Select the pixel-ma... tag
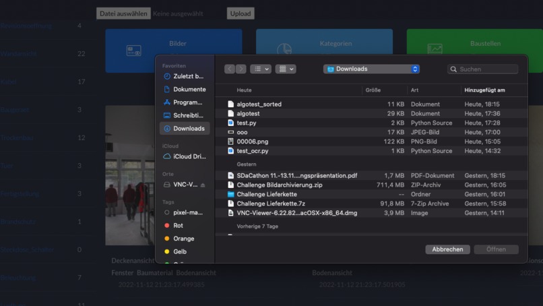Viewport: 543px width, 306px height. [184, 212]
